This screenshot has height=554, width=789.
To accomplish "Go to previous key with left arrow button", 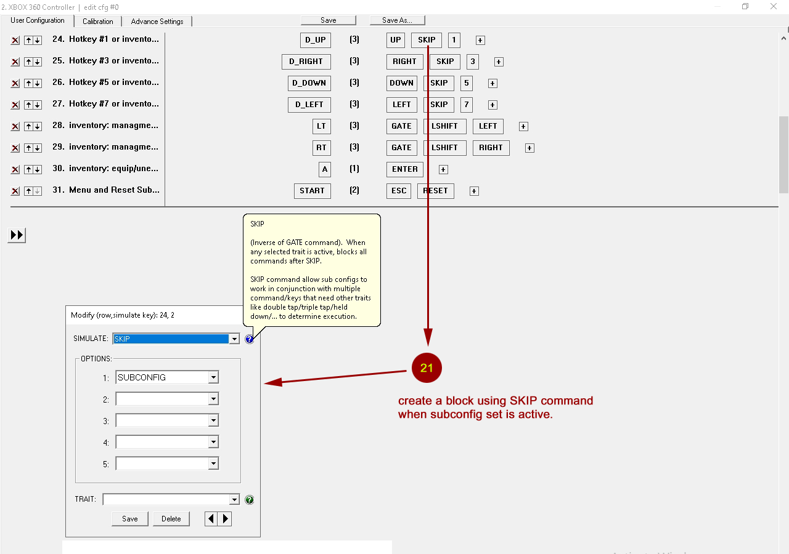I will point(211,519).
